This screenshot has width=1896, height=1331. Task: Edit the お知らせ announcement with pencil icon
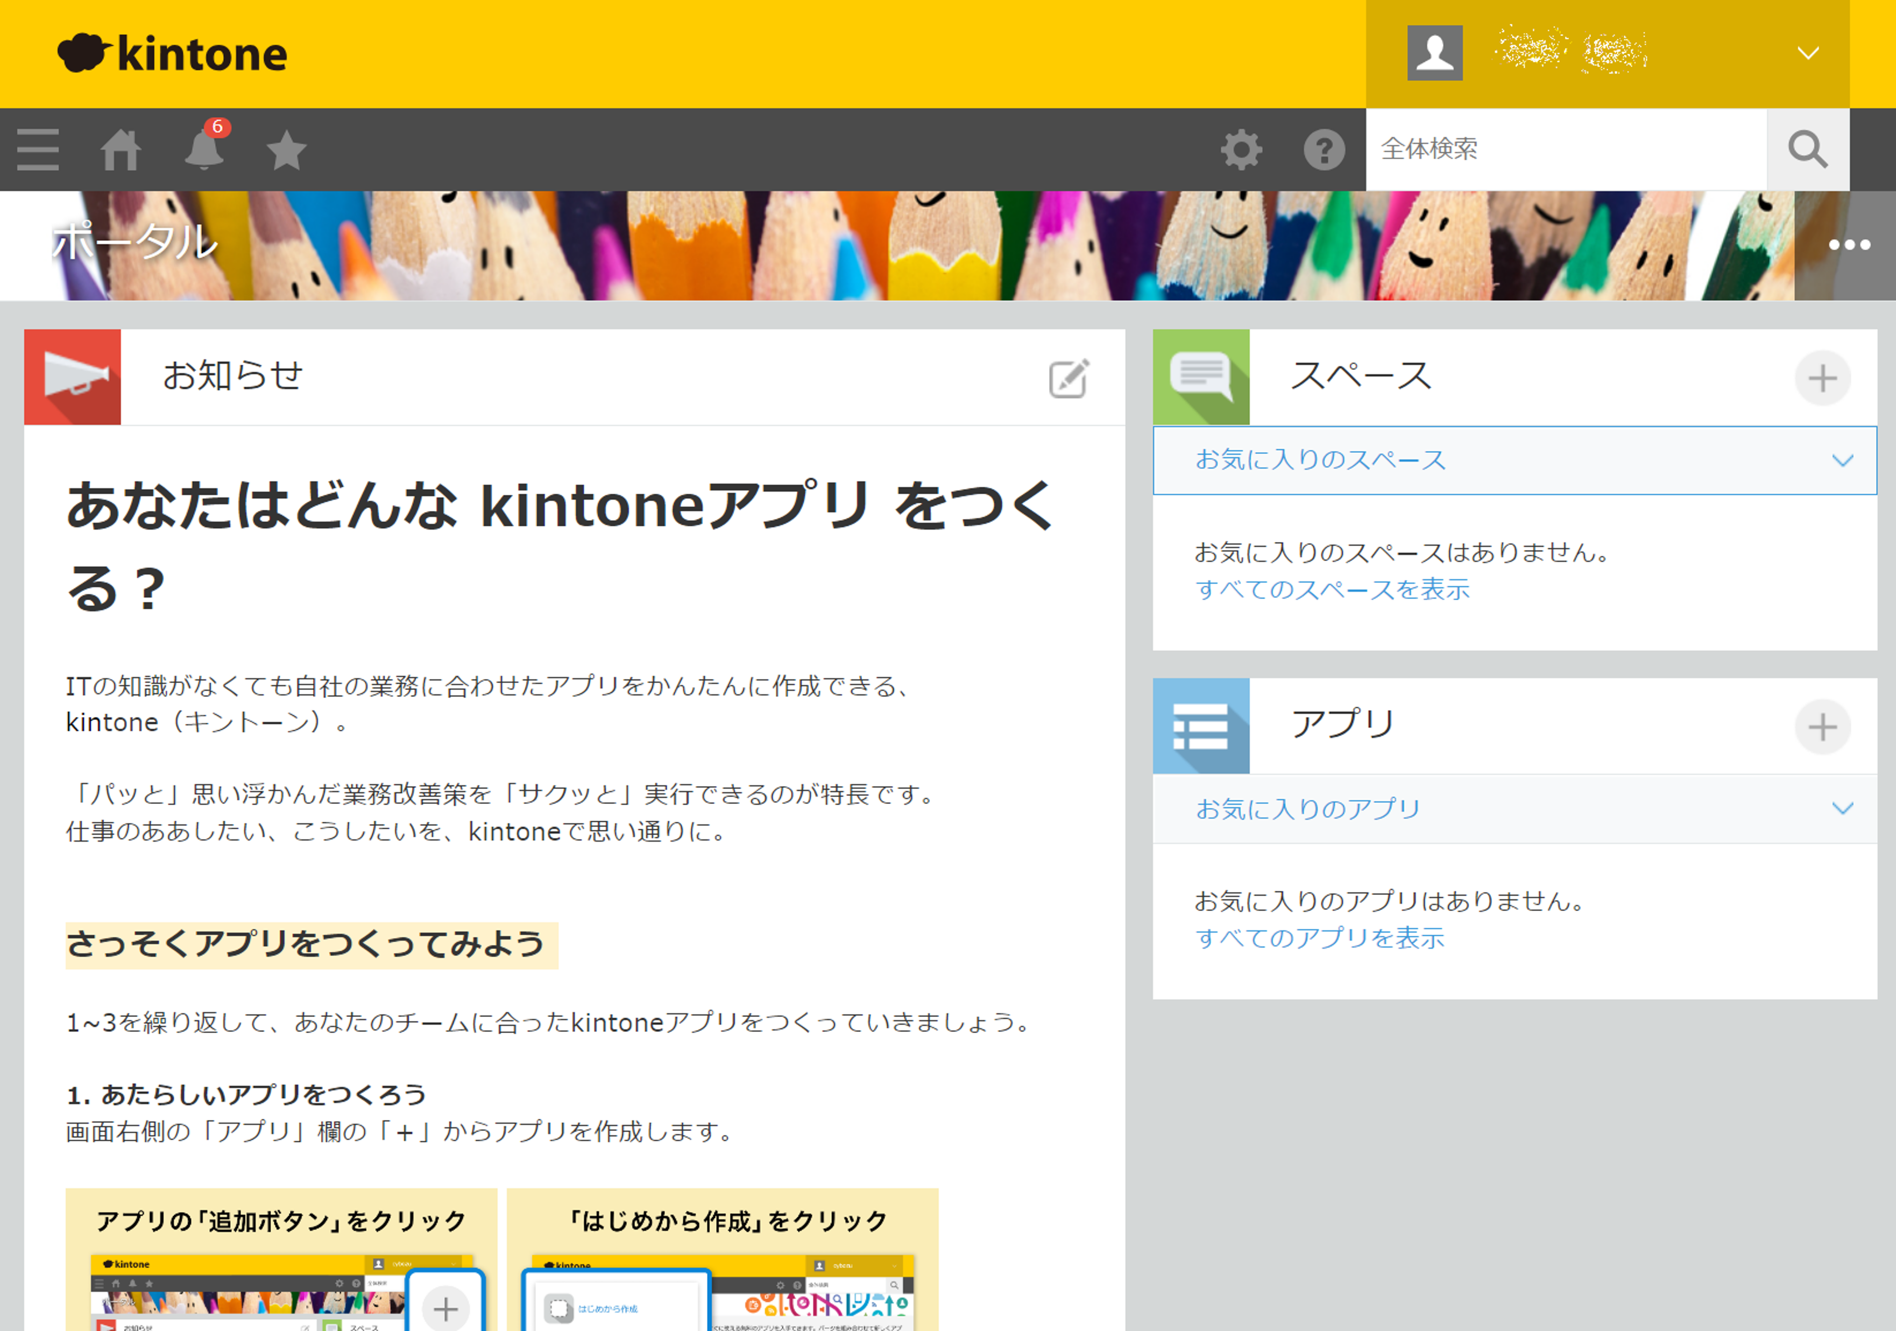pyautogui.click(x=1070, y=378)
